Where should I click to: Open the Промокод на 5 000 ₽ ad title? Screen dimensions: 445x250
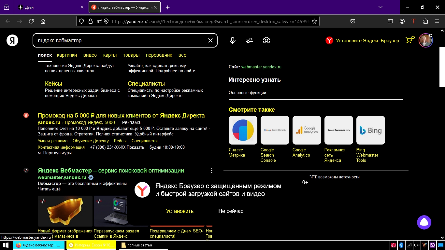tap(121, 116)
